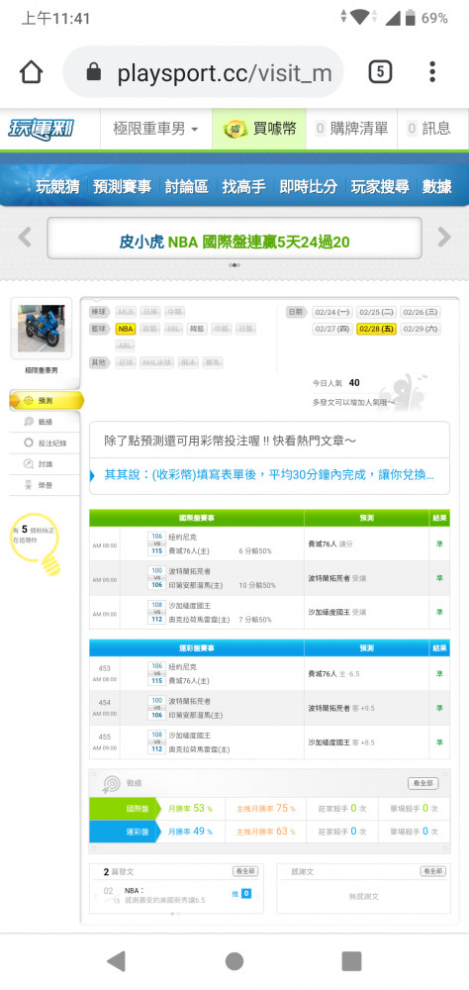
Task: Show previous banner with left arrow
Action: pyautogui.click(x=24, y=238)
